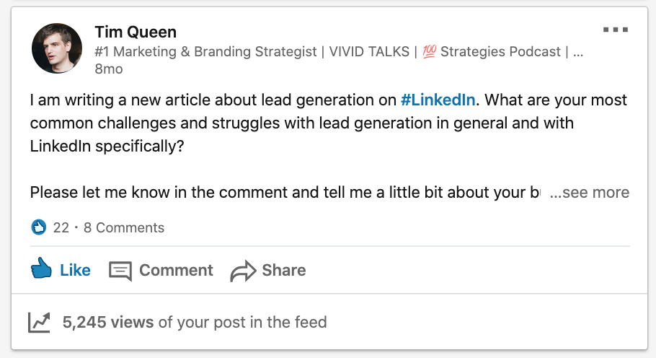This screenshot has width=656, height=358.
Task: Click the Share arrow icon
Action: [243, 271]
